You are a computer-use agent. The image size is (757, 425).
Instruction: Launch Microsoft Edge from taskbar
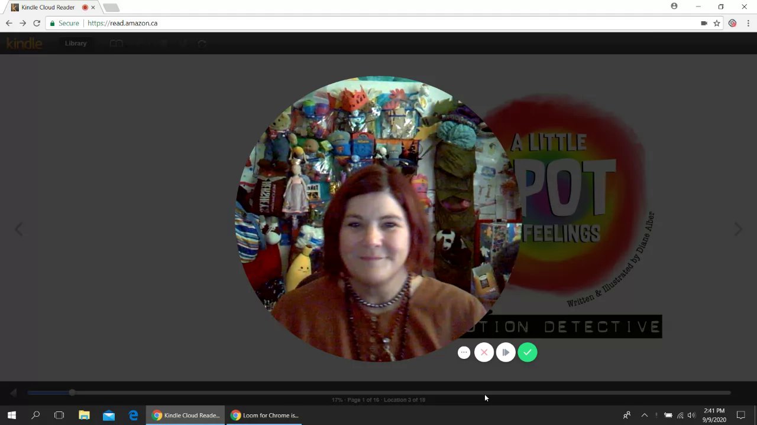pyautogui.click(x=134, y=415)
